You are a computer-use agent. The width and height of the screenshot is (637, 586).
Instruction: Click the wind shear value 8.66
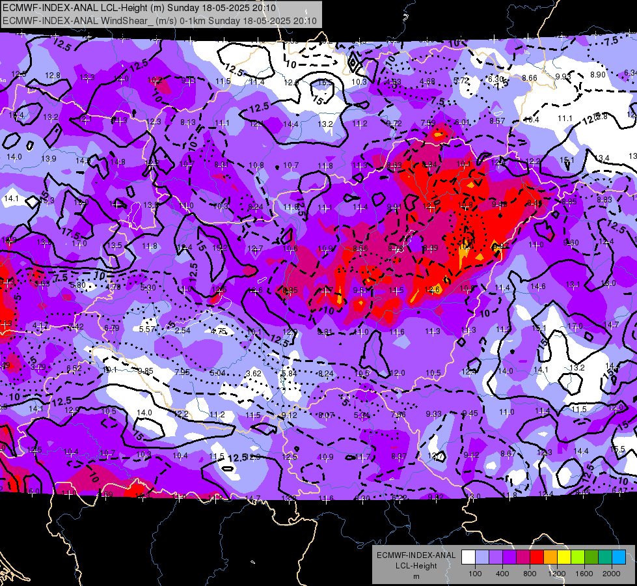pyautogui.click(x=530, y=77)
